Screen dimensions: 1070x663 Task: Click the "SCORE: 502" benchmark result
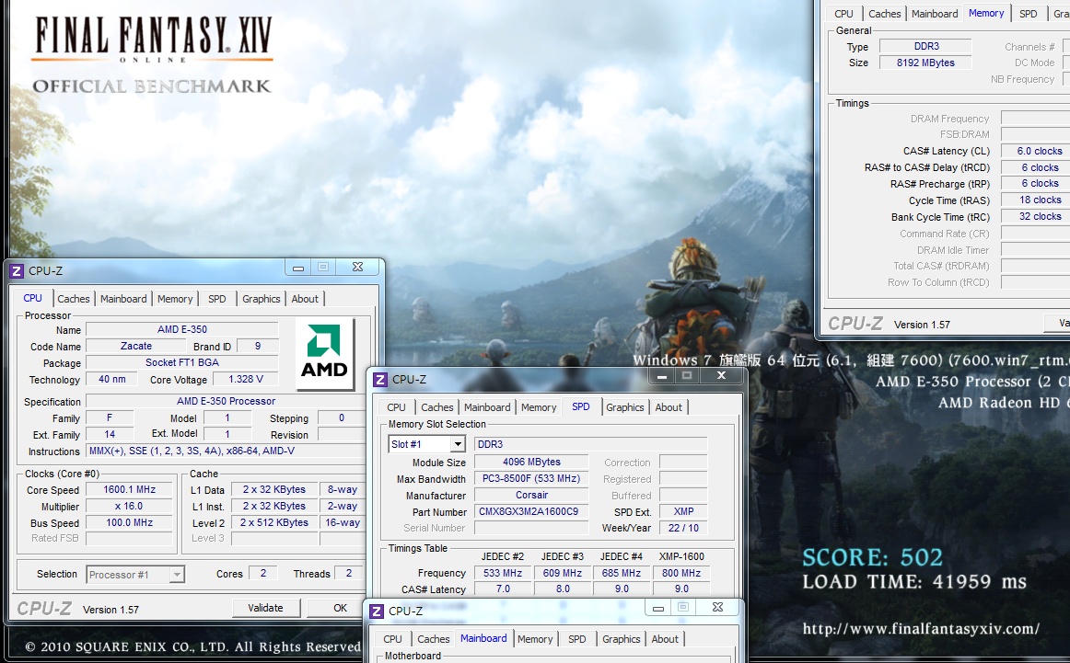tap(872, 557)
